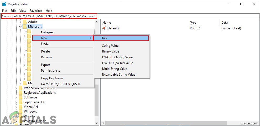This screenshot has width=260, height=126.
Task: Click the registry path address bar
Action: tap(130, 16)
